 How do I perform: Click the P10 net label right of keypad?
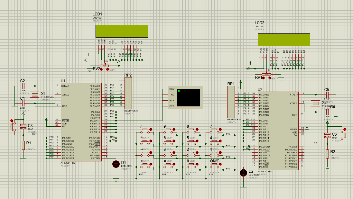(x=228, y=134)
